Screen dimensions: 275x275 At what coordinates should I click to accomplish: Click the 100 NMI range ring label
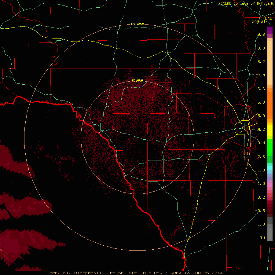pyautogui.click(x=137, y=24)
